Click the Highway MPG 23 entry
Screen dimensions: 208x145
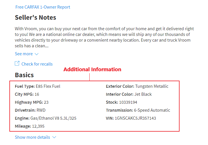pyautogui.click(x=32, y=102)
